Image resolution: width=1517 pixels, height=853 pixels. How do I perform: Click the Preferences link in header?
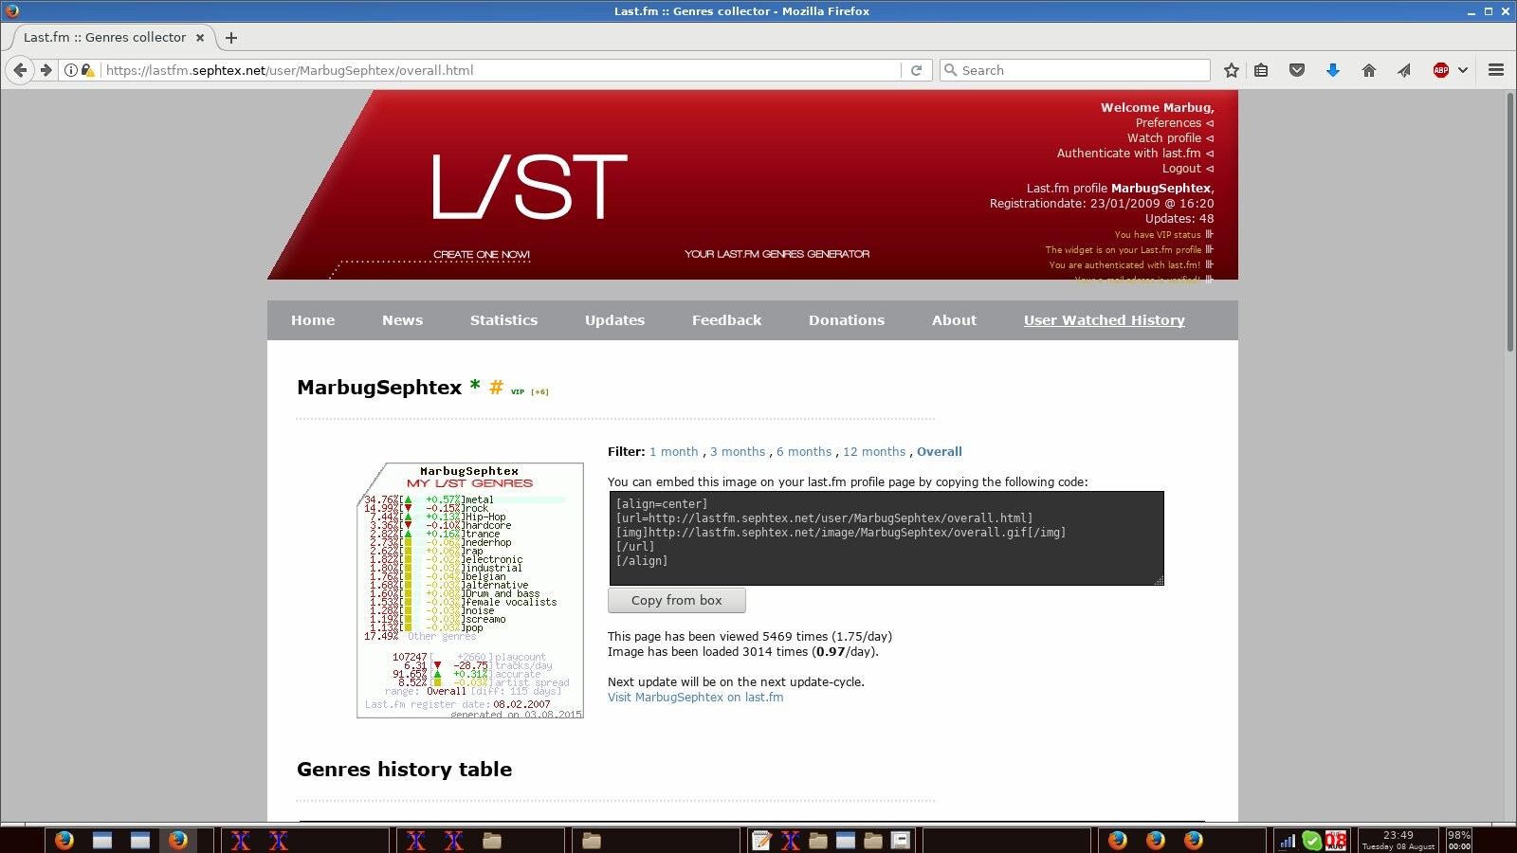pyautogui.click(x=1168, y=123)
